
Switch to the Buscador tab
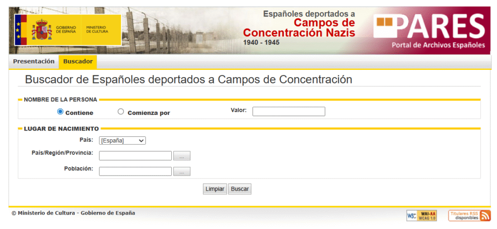(x=78, y=62)
